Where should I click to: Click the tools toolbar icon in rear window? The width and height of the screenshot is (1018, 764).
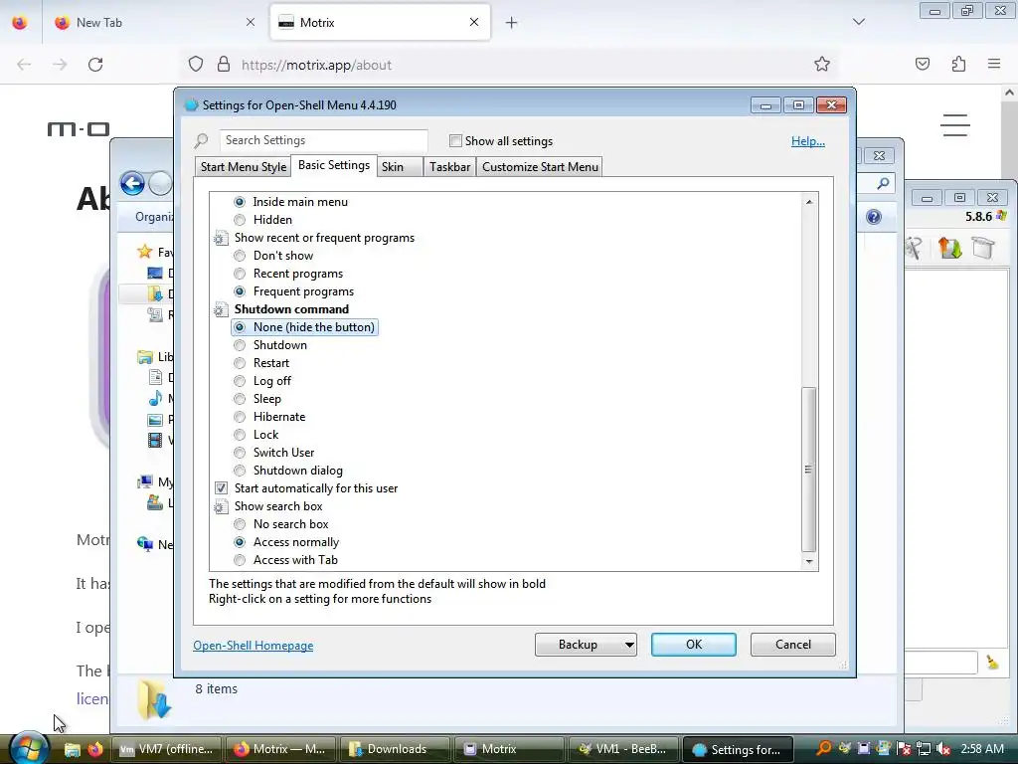[914, 248]
